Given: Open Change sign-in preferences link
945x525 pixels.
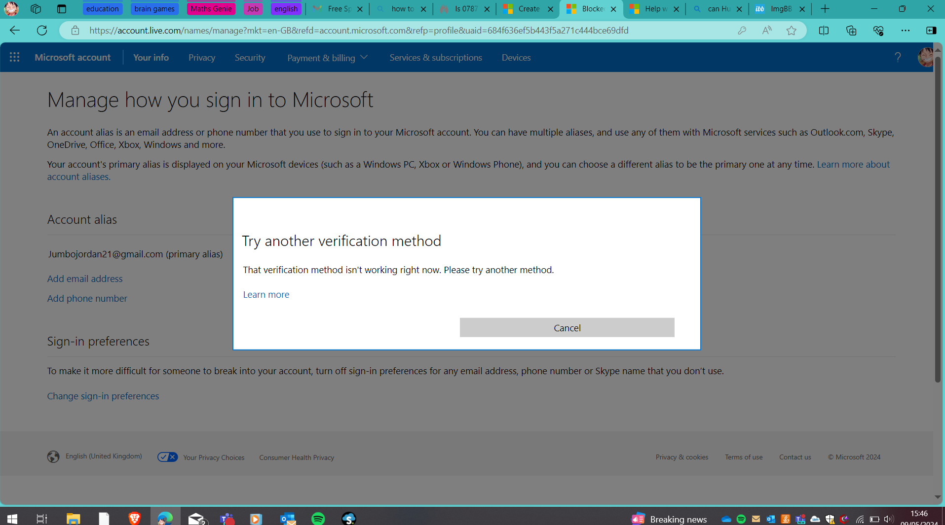Looking at the screenshot, I should pos(103,396).
